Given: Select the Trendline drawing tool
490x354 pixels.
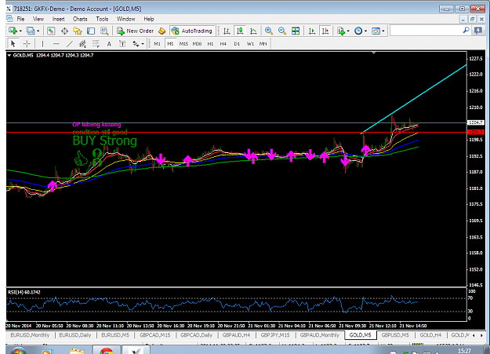Looking at the screenshot, I should tap(69, 43).
